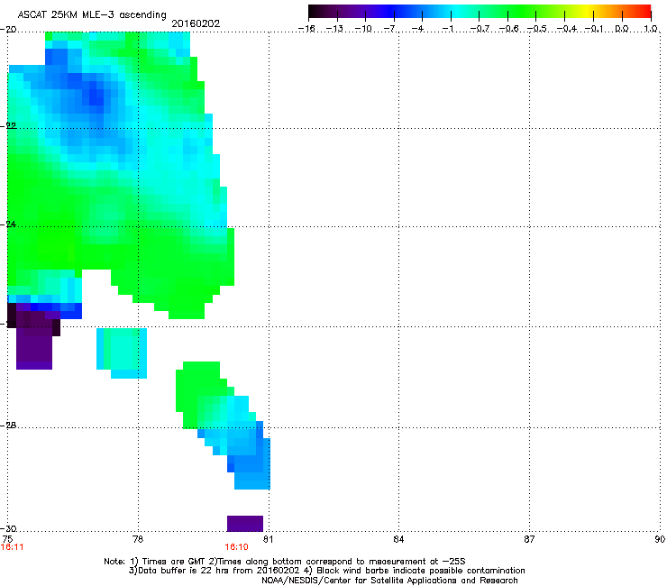Image resolution: width=667 pixels, height=586 pixels.
Task: Click the "-0.1" label on the color scale
Action: coord(595,29)
